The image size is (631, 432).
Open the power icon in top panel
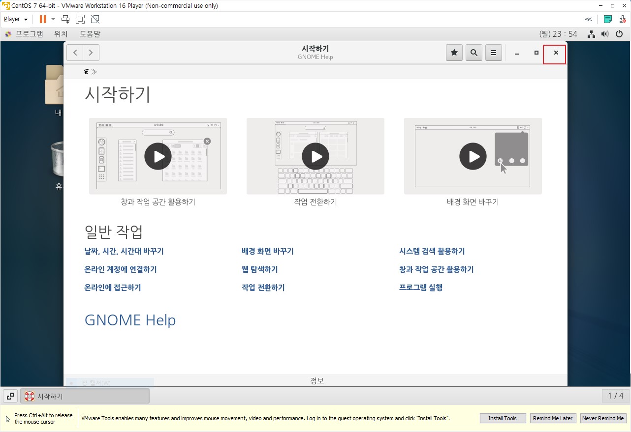[x=620, y=34]
